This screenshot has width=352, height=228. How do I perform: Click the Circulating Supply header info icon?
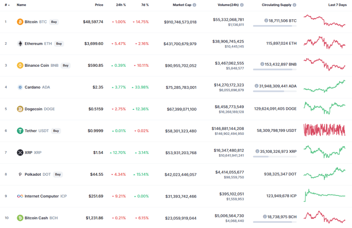tap(294, 5)
